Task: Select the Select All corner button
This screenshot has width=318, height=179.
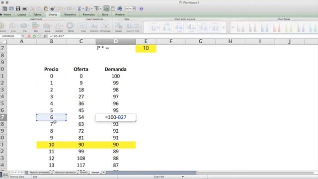Action: point(3,42)
